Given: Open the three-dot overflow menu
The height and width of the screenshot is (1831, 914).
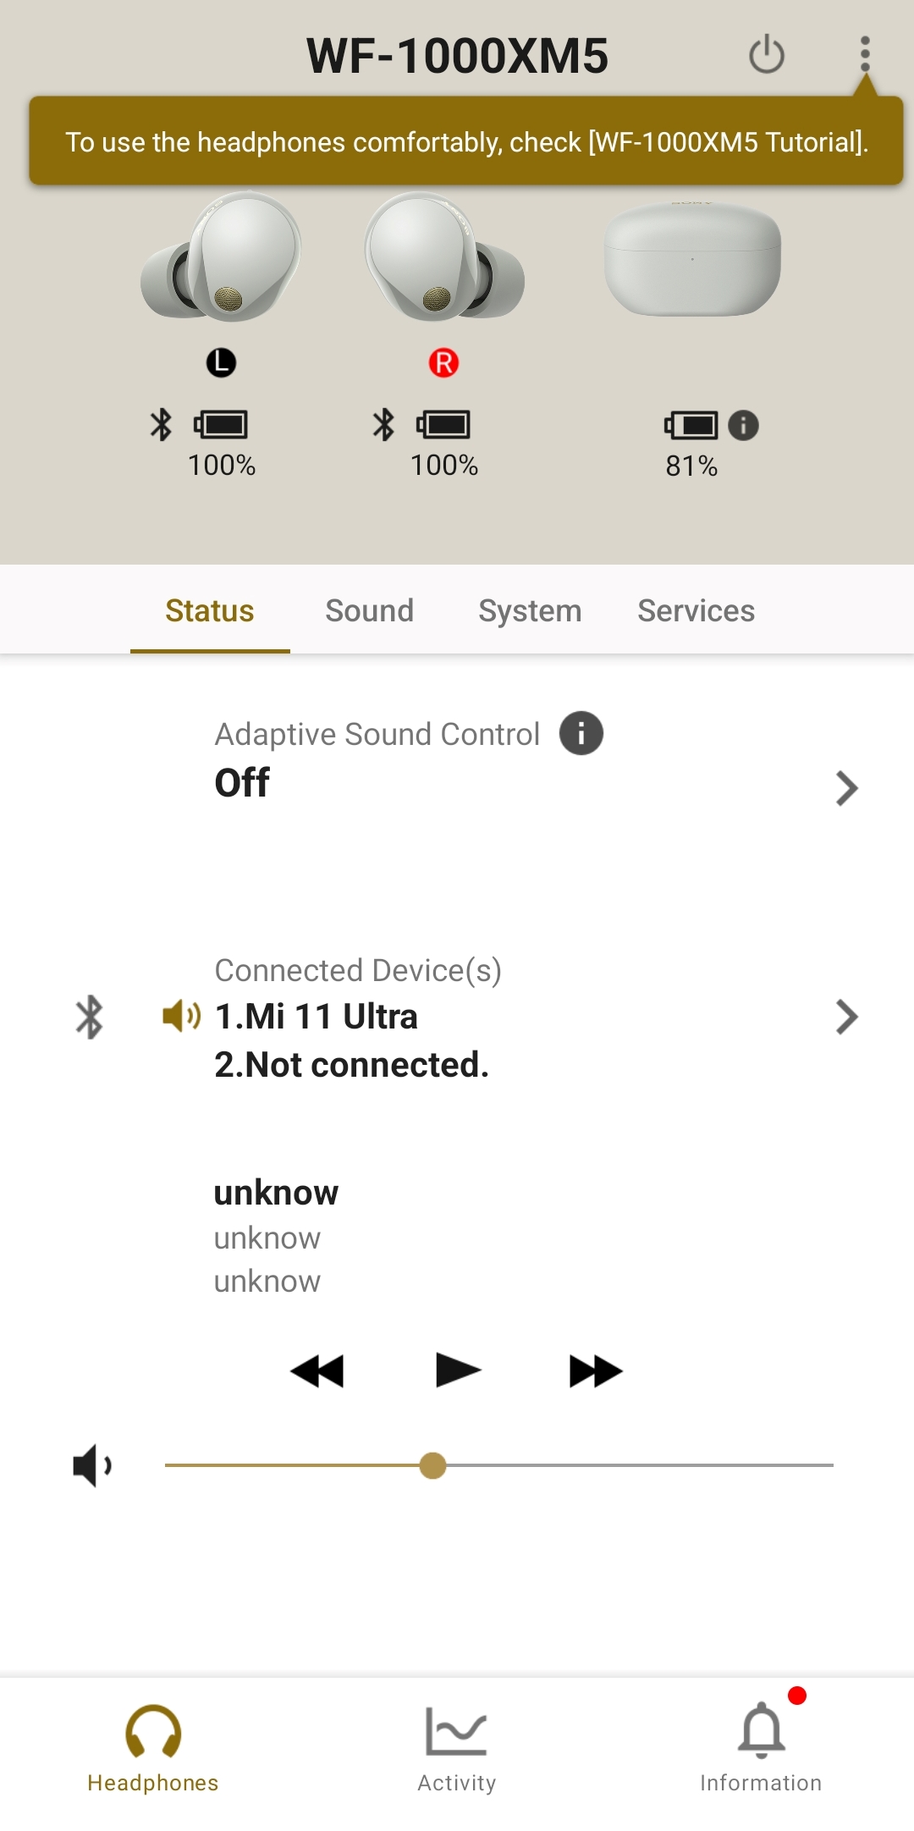Looking at the screenshot, I should [864, 54].
